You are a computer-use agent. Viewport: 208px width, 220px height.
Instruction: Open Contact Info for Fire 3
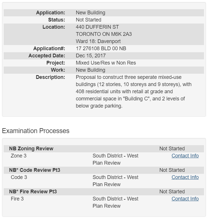185,199
